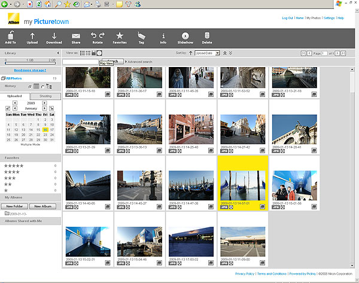Click the Favorites star toolbar icon
This screenshot has width=359, height=283.
pyautogui.click(x=120, y=38)
